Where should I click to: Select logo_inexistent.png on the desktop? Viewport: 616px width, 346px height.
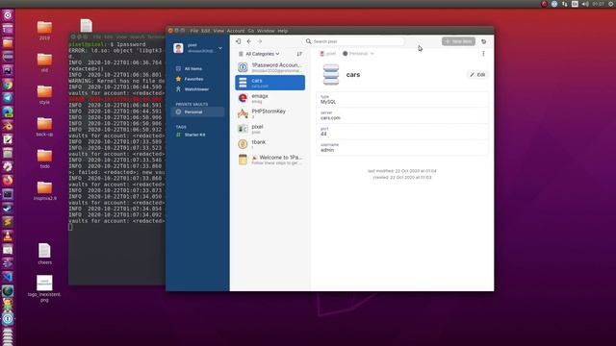click(44, 288)
